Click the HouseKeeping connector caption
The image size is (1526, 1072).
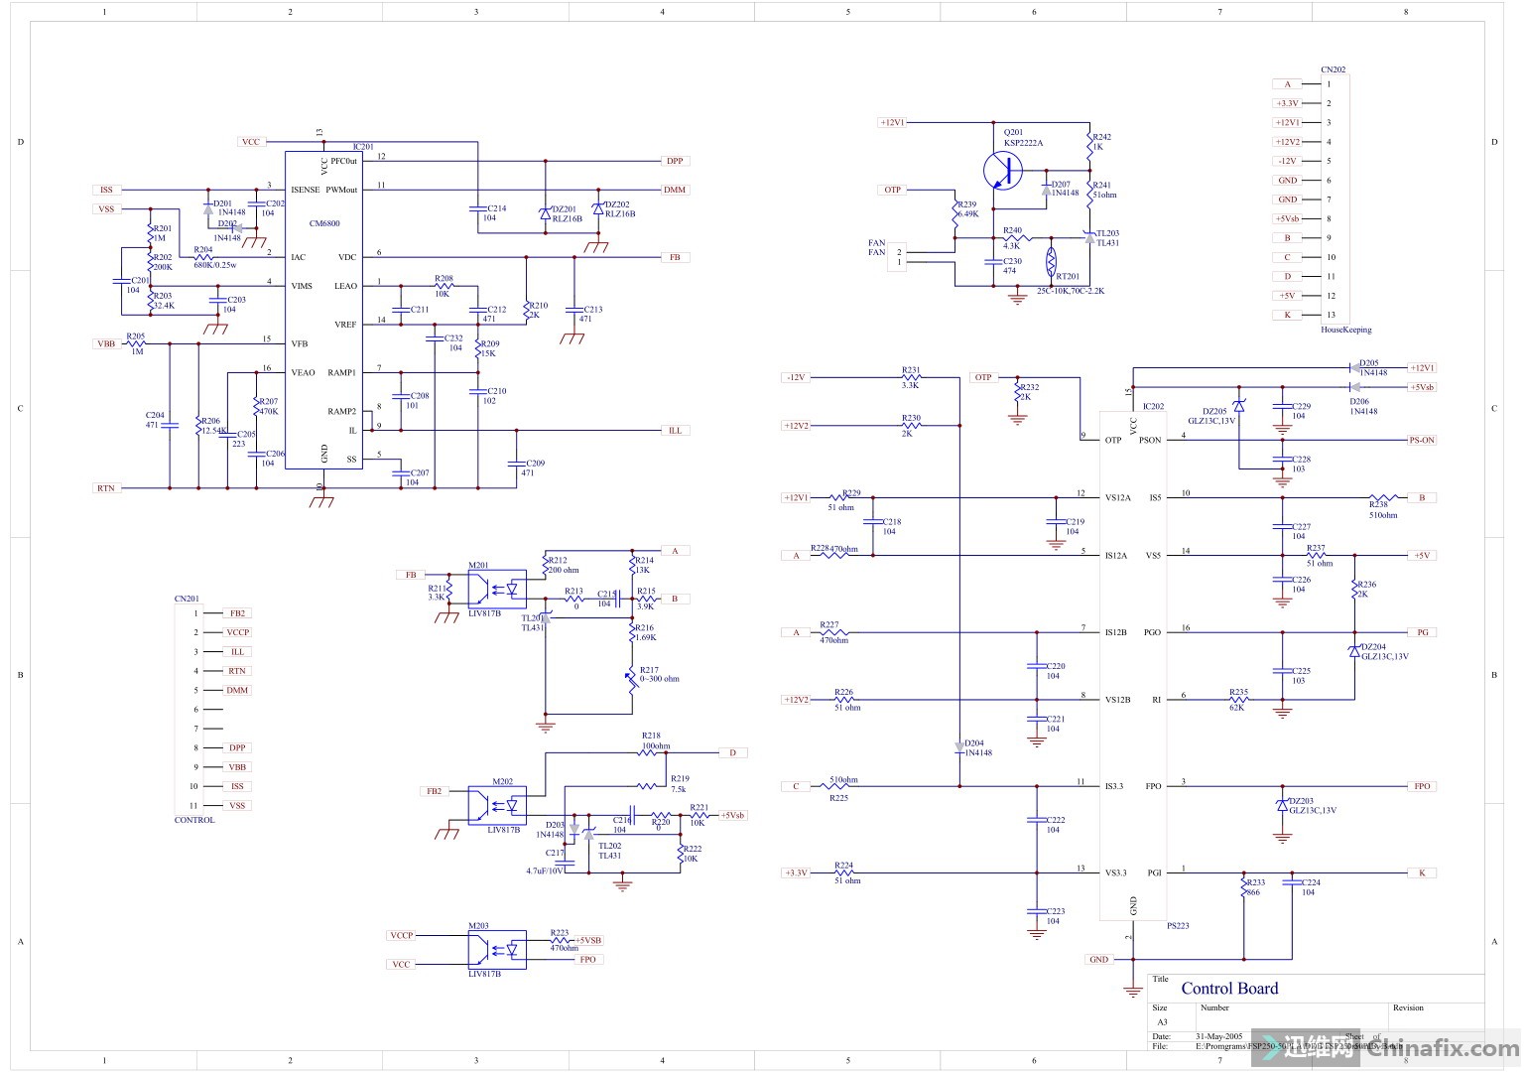point(1345,330)
